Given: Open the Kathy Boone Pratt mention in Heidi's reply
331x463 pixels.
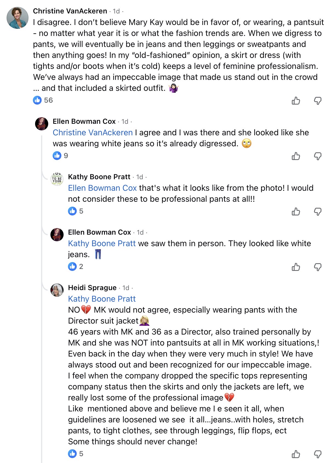Looking at the screenshot, I should 102,299.
